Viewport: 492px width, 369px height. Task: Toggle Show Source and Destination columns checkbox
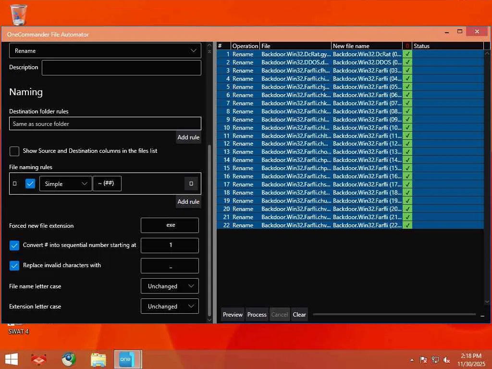click(14, 151)
